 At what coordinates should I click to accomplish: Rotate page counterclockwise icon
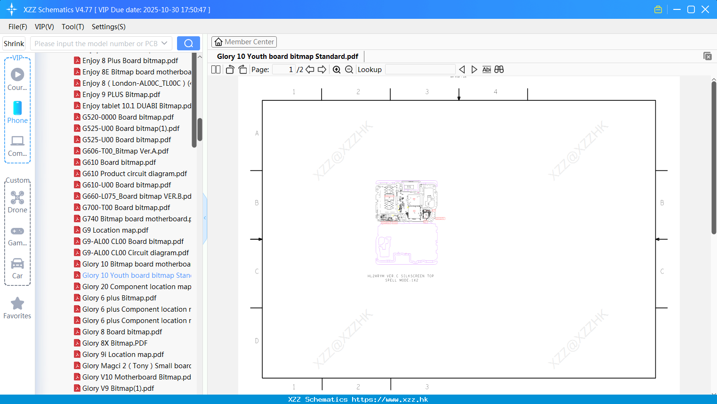coord(230,69)
